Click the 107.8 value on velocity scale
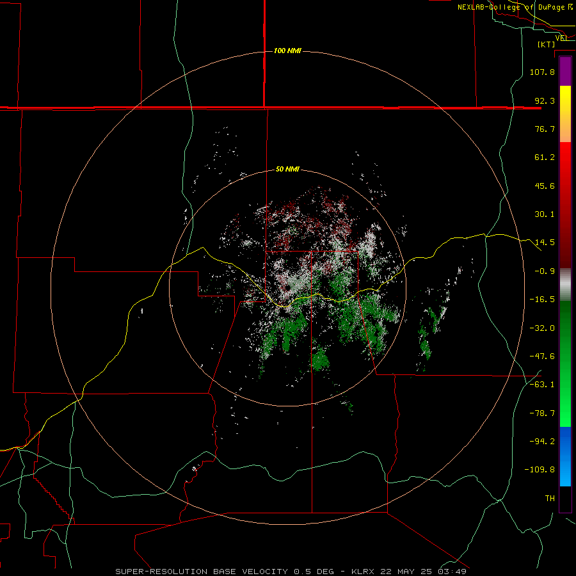This screenshot has height=576, width=576. click(x=542, y=72)
